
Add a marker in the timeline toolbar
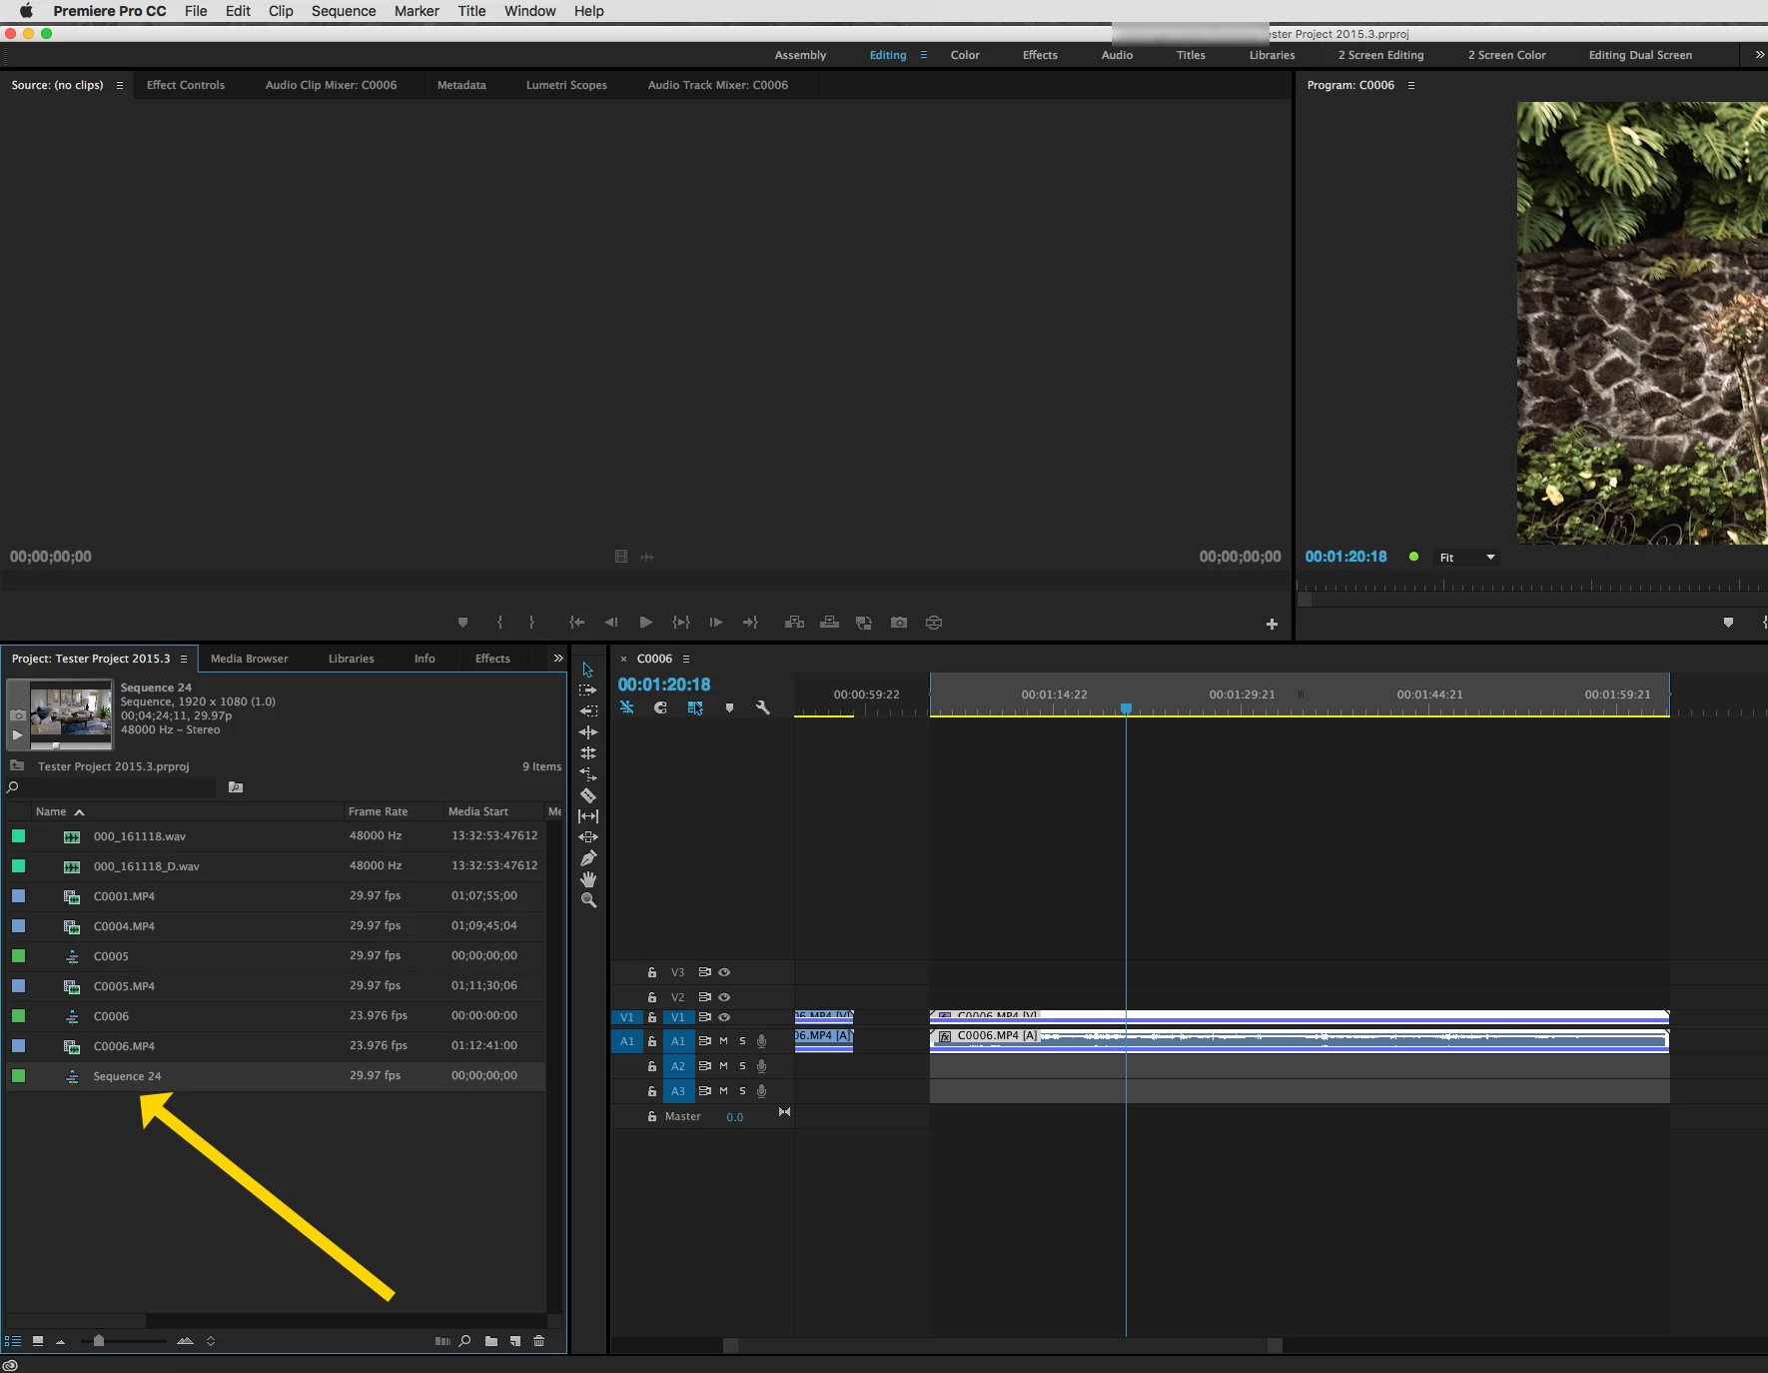pyautogui.click(x=729, y=707)
